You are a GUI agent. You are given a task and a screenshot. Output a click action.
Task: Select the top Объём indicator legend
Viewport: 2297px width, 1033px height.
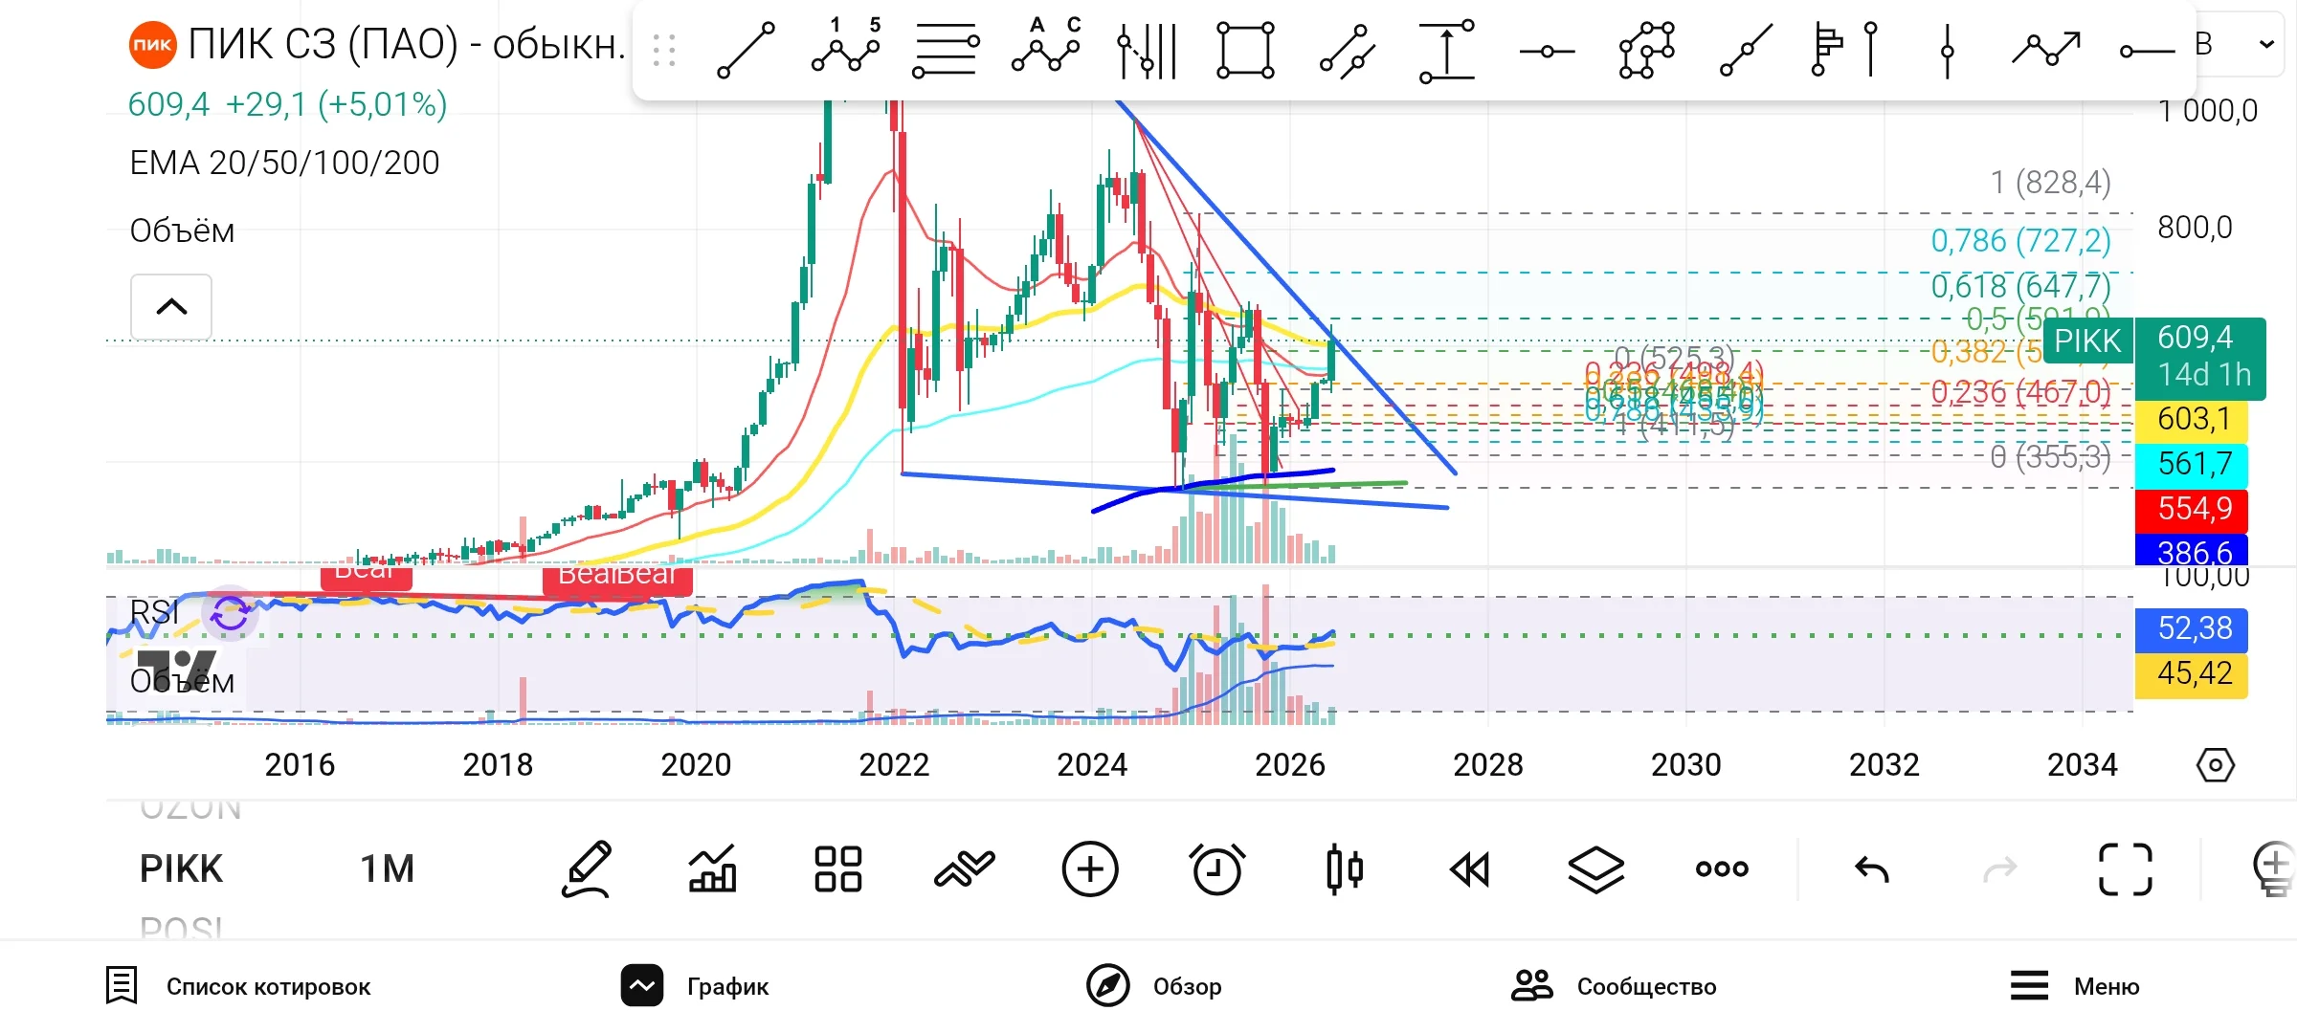pos(182,231)
